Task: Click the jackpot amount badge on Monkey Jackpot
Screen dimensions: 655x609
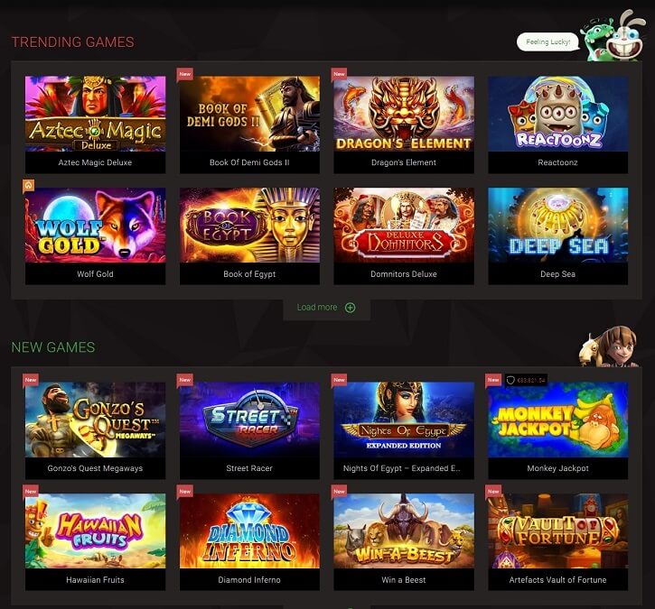Action: coord(526,380)
